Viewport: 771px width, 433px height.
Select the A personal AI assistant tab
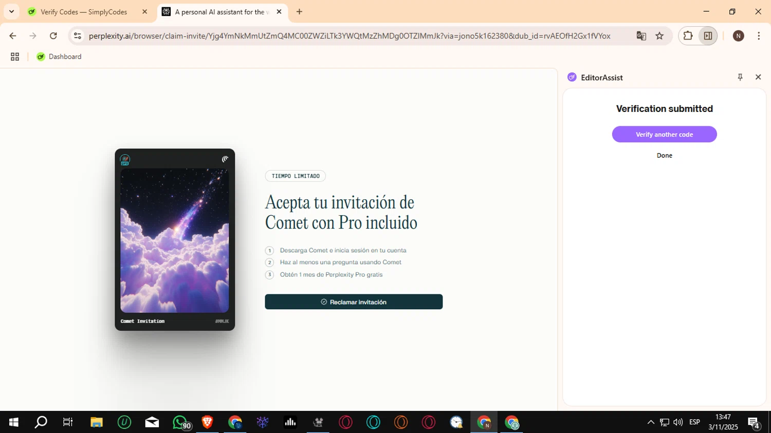(222, 12)
